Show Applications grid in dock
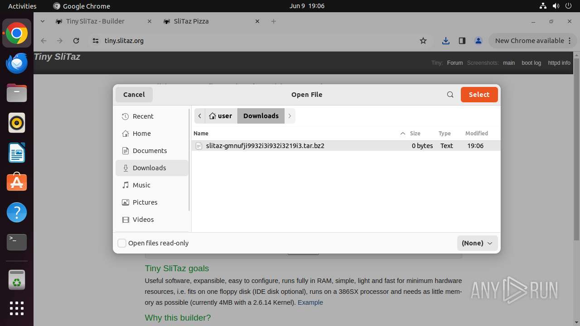Viewport: 580px width, 326px height. 17,308
